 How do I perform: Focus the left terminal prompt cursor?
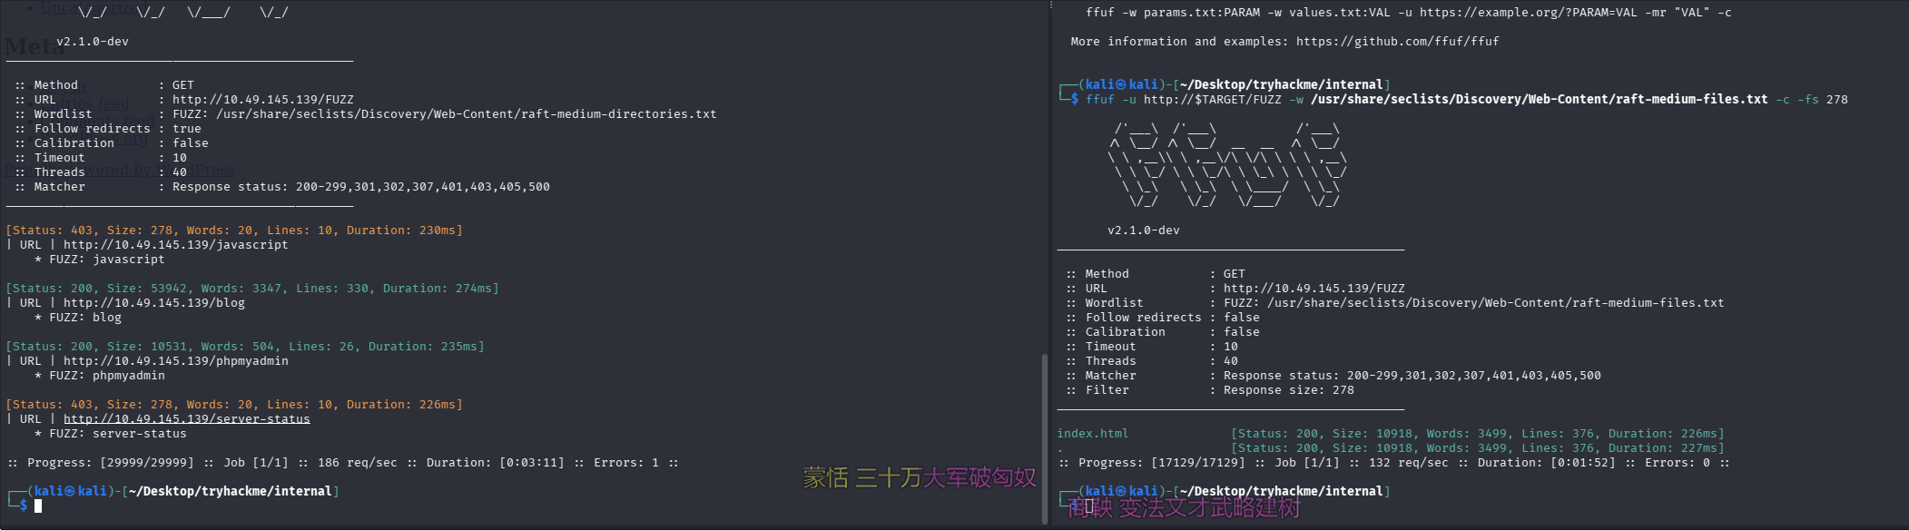(38, 505)
